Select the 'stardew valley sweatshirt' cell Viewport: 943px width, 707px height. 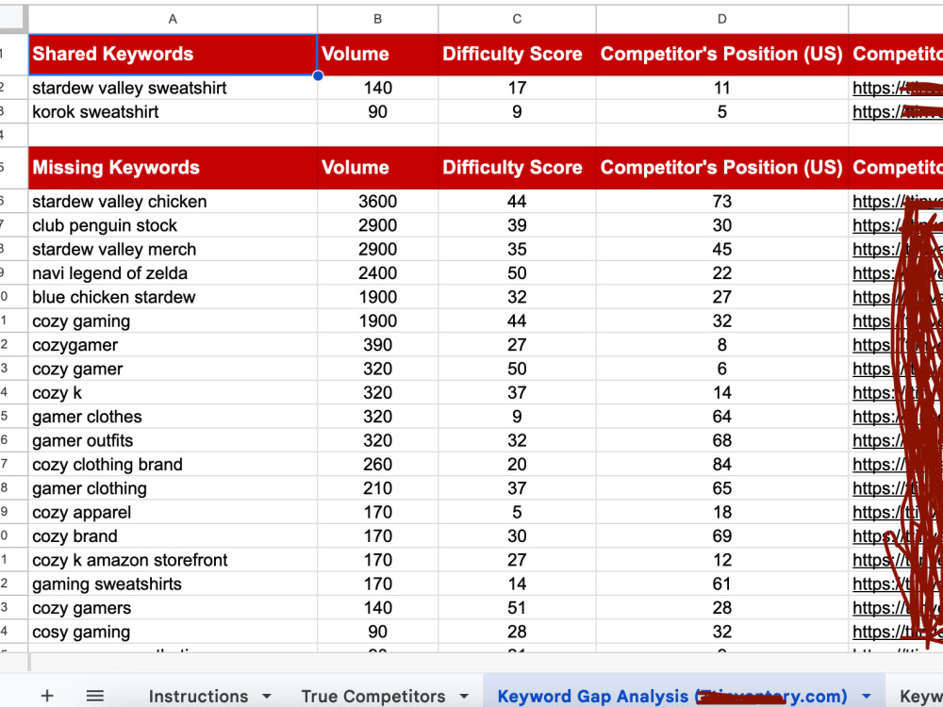[x=173, y=88]
